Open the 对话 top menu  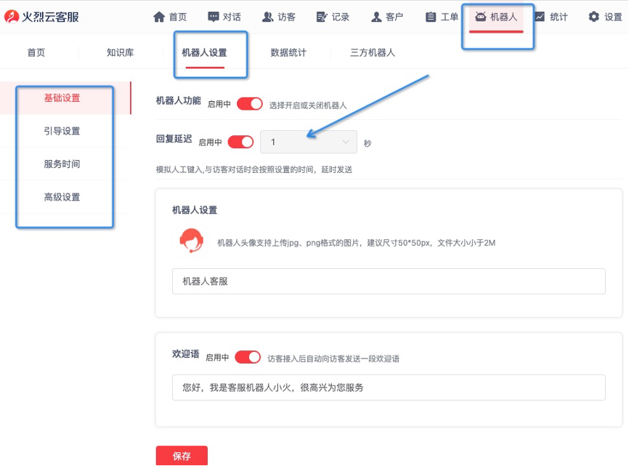pos(224,17)
